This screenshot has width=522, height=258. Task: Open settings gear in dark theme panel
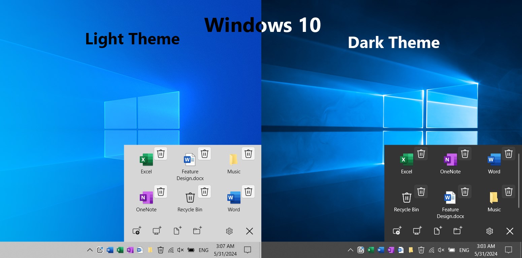pos(490,231)
